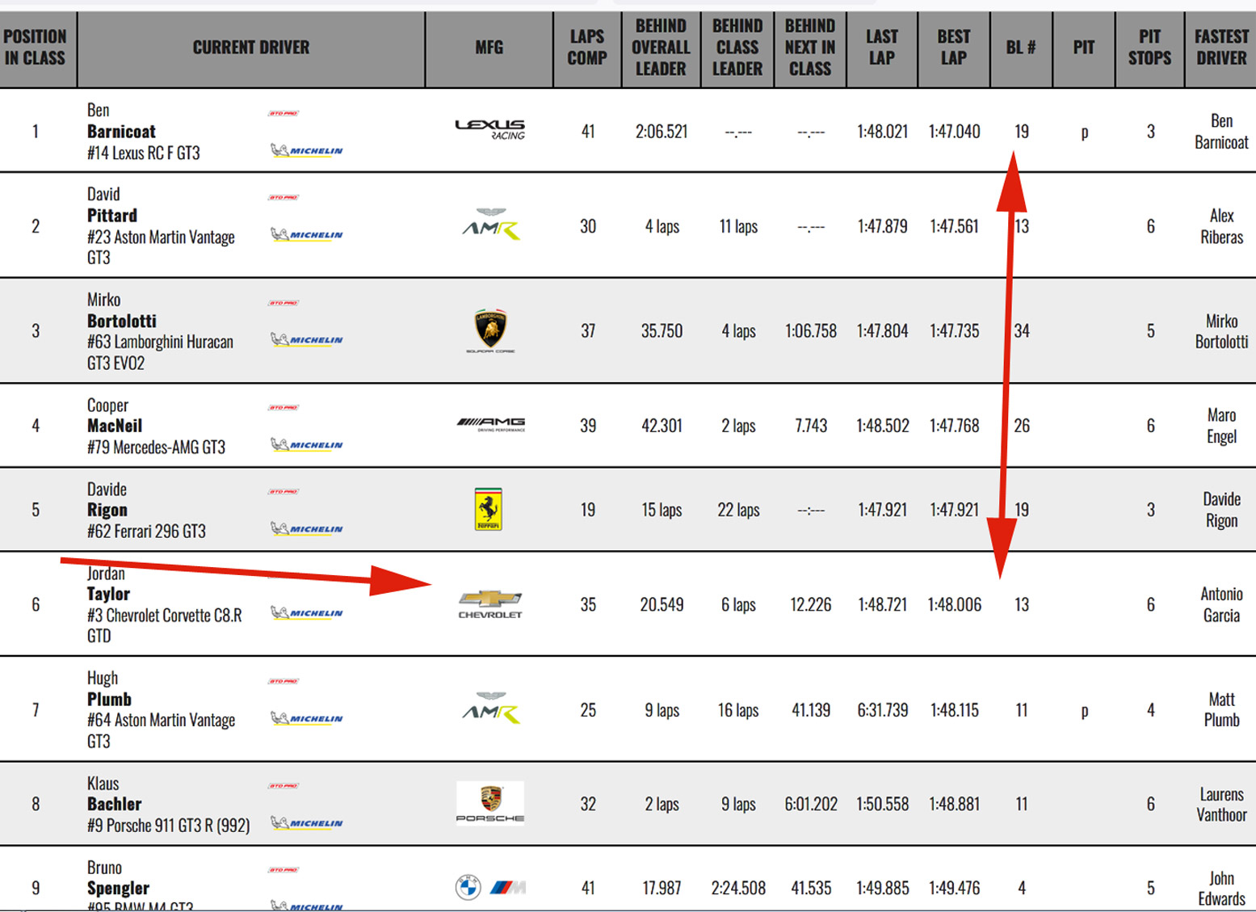Viewport: 1256px width, 912px height.
Task: Click the AMR logo in Hugh Plumb's row
Action: tap(490, 709)
